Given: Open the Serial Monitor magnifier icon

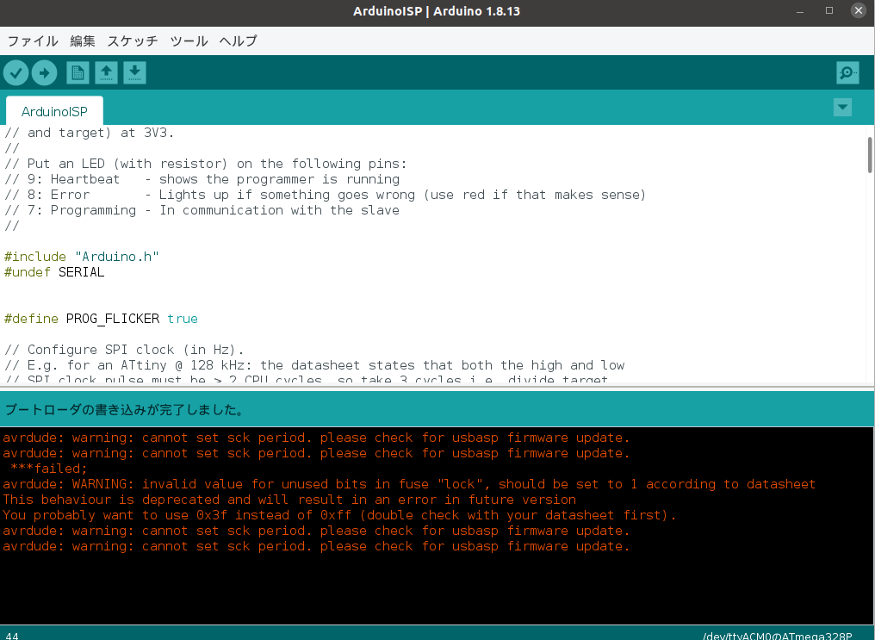Looking at the screenshot, I should (x=847, y=73).
